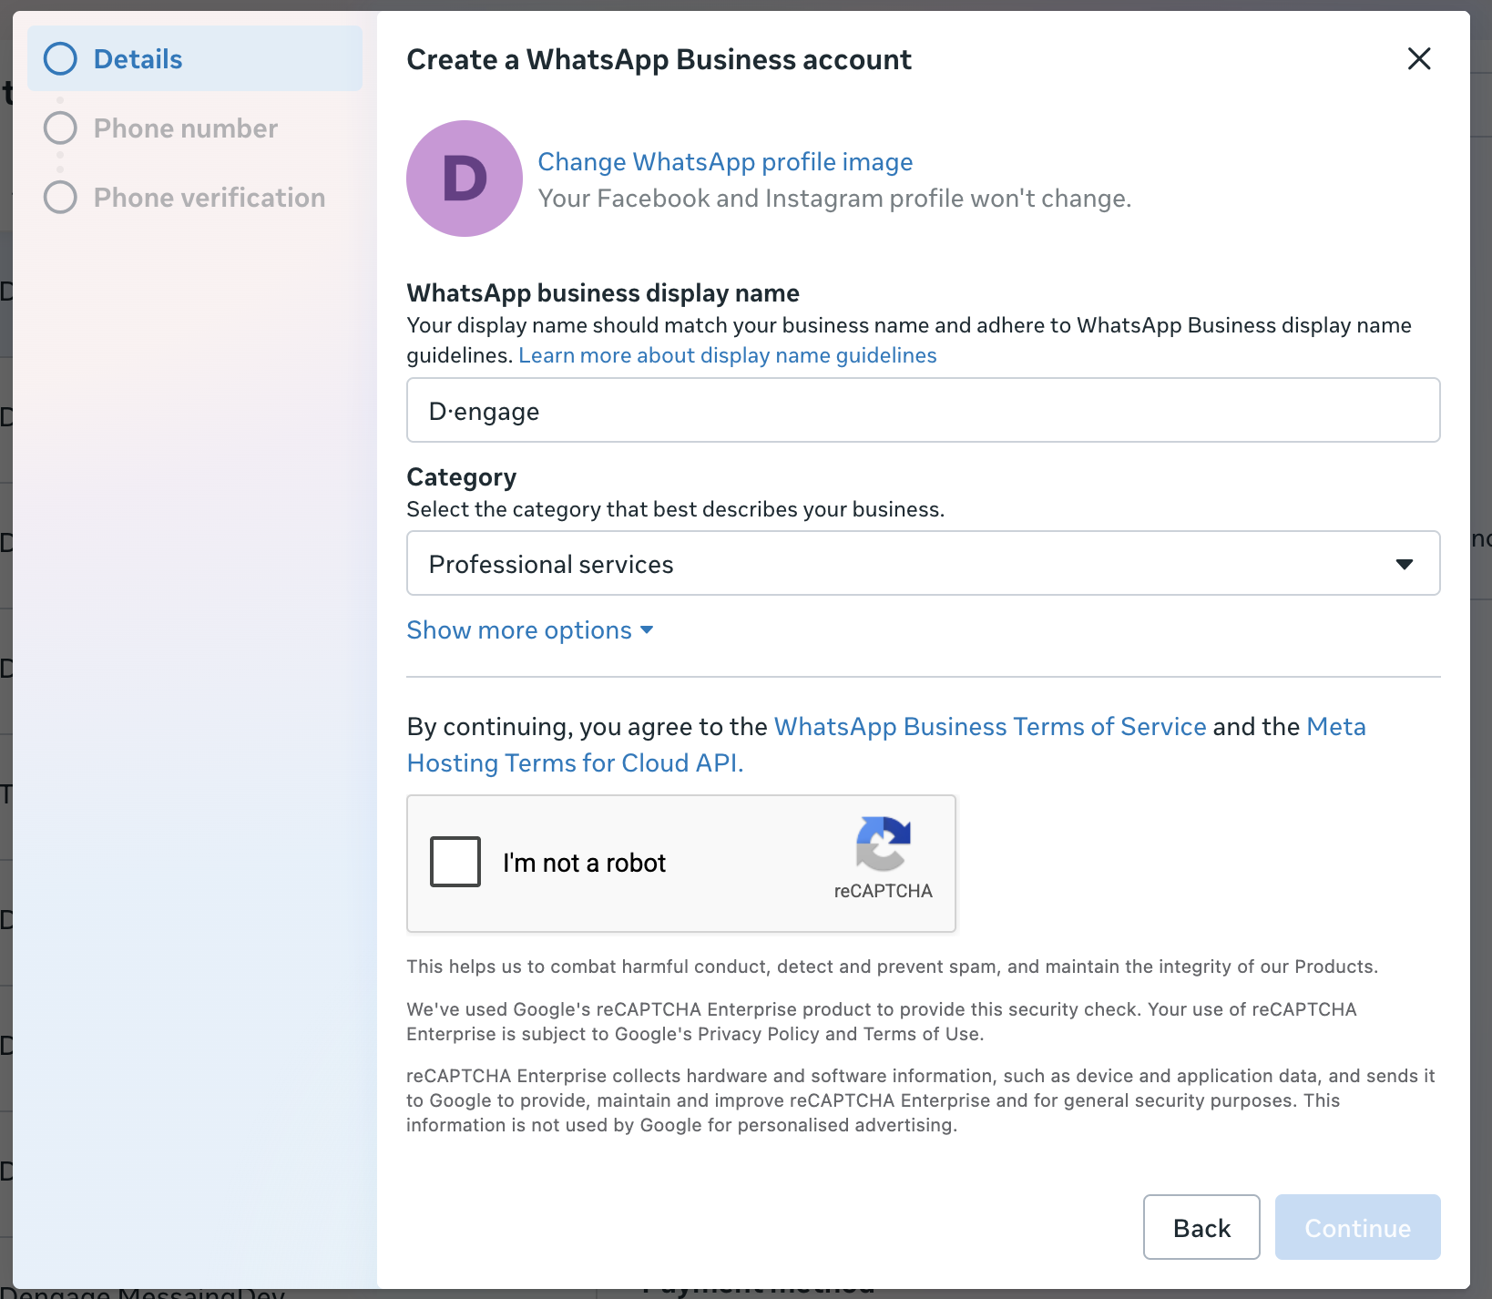Select the Details step
Viewport: 1492px width, 1299px height.
click(195, 59)
